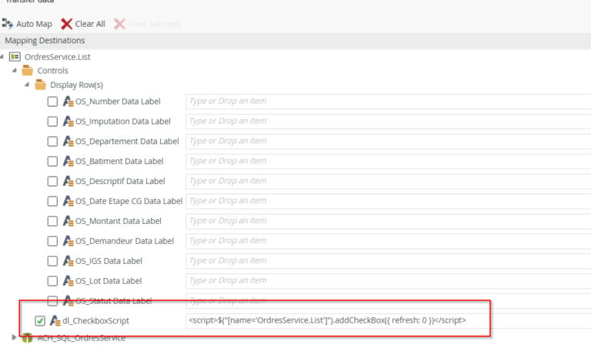Select the Controls folder icon

(x=28, y=71)
